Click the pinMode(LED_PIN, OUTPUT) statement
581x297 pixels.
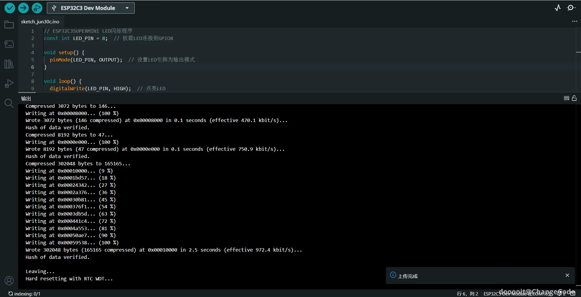[x=86, y=60]
